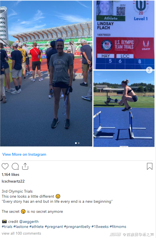The width and height of the screenshot is (156, 238).
Task: Open the #pregnant hashtag
Action: 54,227
